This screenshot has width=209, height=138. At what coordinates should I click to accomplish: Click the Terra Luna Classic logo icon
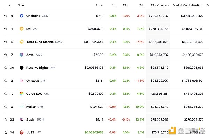[x=22, y=42]
